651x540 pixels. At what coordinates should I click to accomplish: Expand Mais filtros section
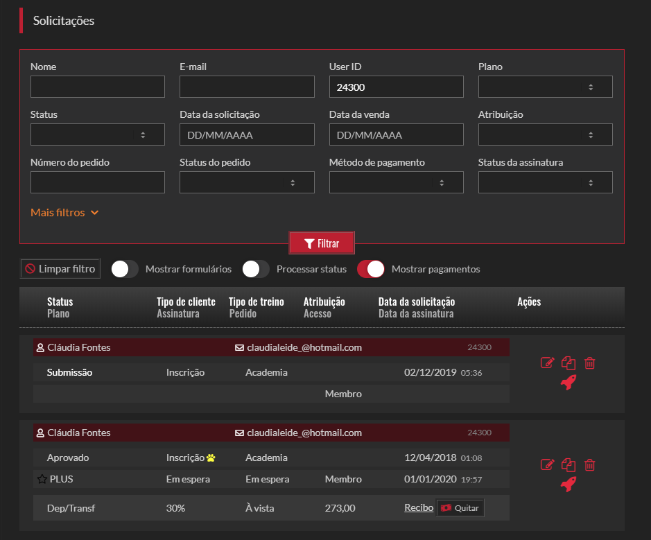[x=64, y=213]
